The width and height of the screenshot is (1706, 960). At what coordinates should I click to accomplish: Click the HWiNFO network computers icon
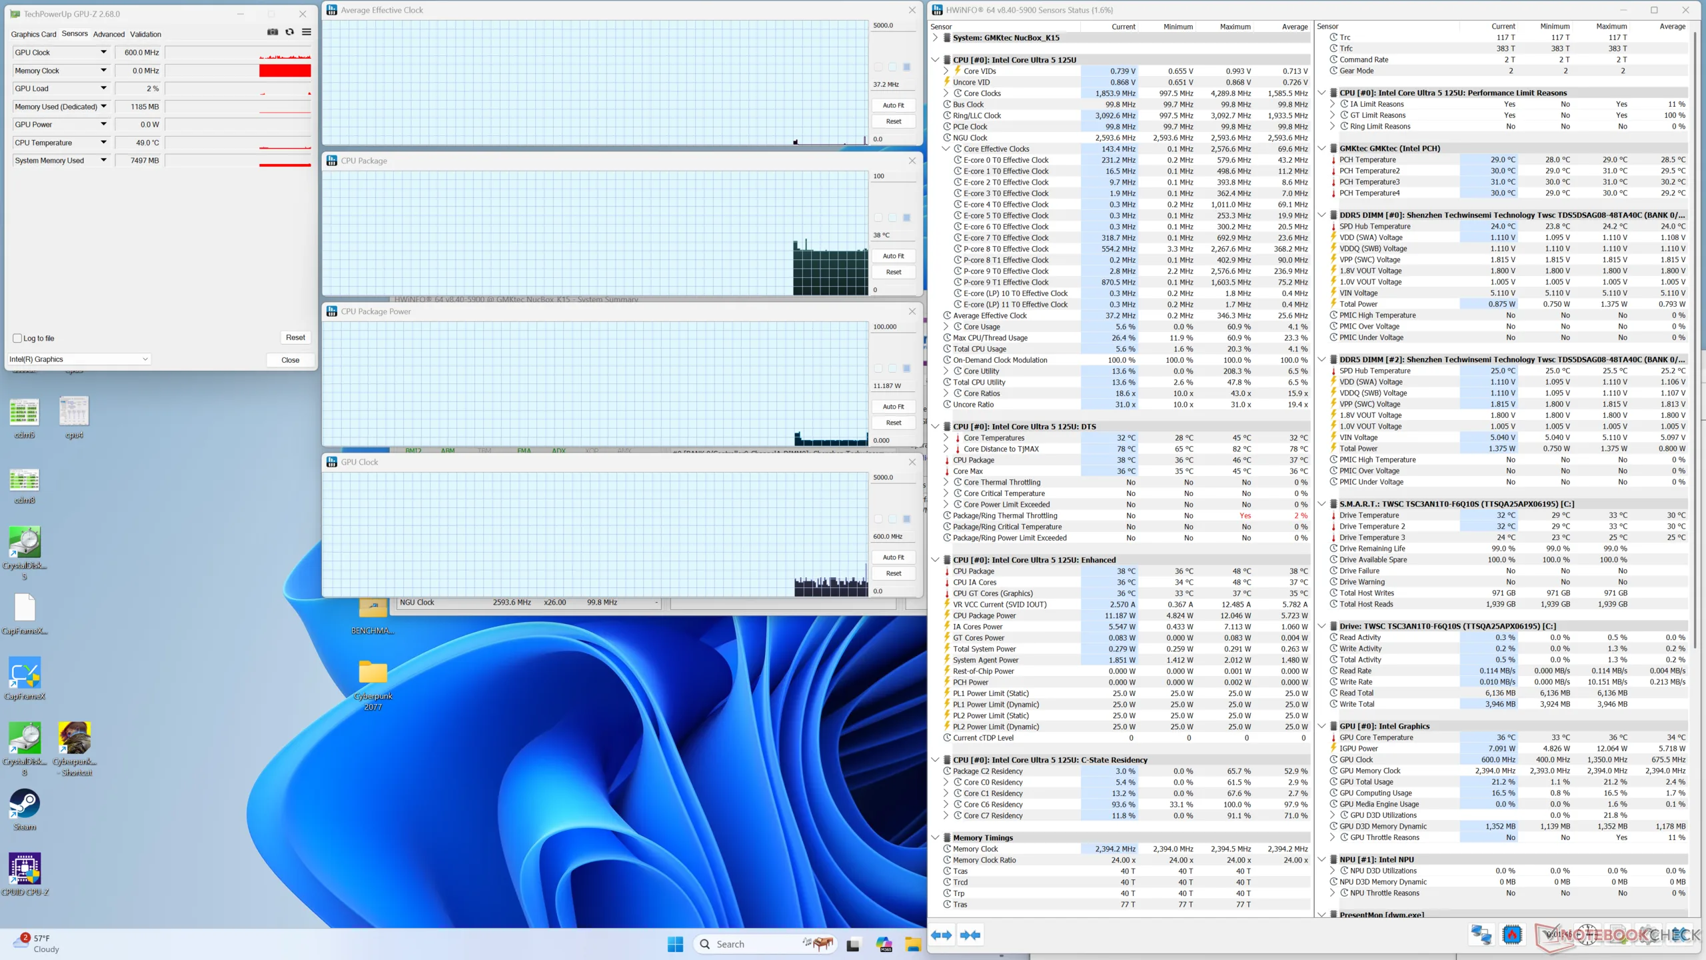1481,935
